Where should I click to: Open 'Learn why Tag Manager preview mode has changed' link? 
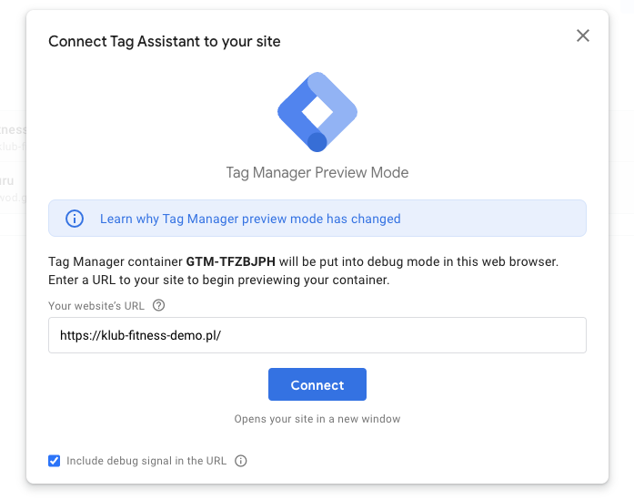point(250,219)
